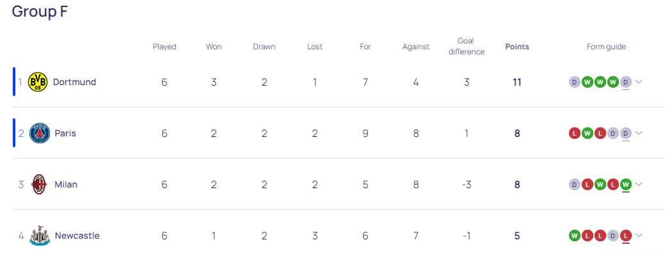This screenshot has height=256, width=665.
Task: Click the Form guide column header
Action: point(606,47)
